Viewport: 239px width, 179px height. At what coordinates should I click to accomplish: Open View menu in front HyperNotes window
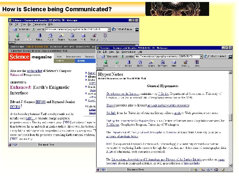tap(112, 52)
